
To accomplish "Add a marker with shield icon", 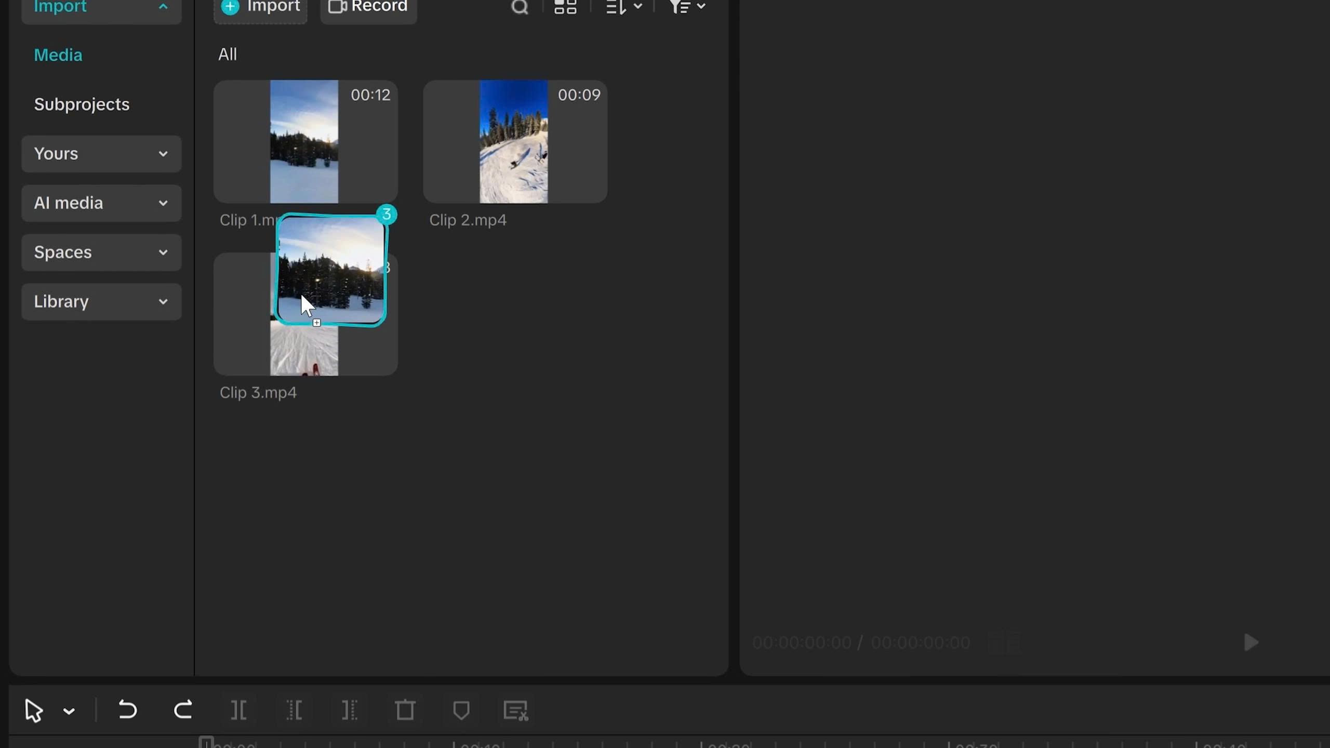I will [x=461, y=710].
